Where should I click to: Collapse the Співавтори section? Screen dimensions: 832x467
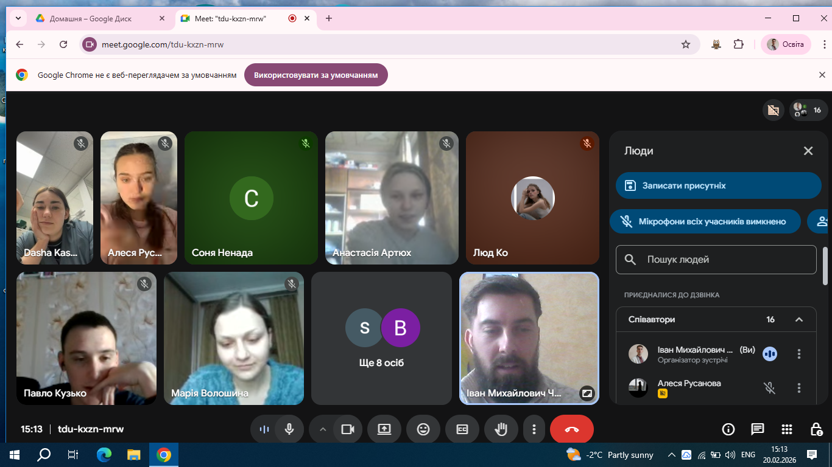(x=799, y=319)
